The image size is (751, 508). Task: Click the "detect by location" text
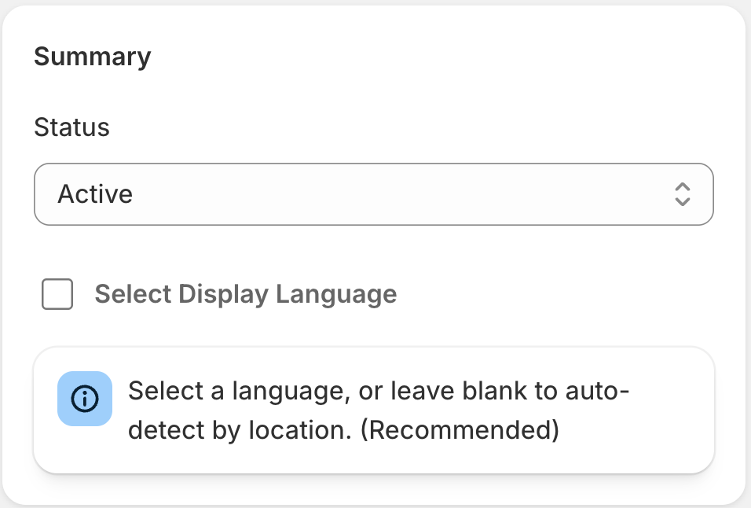tap(237, 431)
